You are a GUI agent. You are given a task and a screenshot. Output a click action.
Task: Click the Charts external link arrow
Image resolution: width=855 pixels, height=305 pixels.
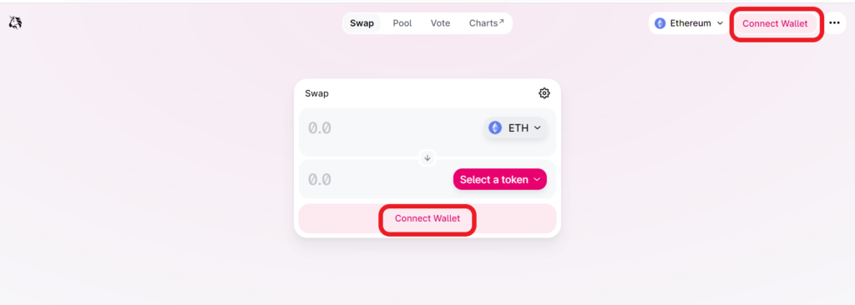click(501, 21)
